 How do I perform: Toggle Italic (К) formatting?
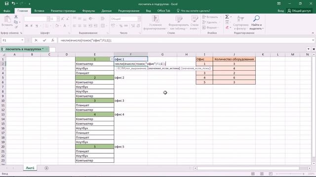(x=32, y=26)
